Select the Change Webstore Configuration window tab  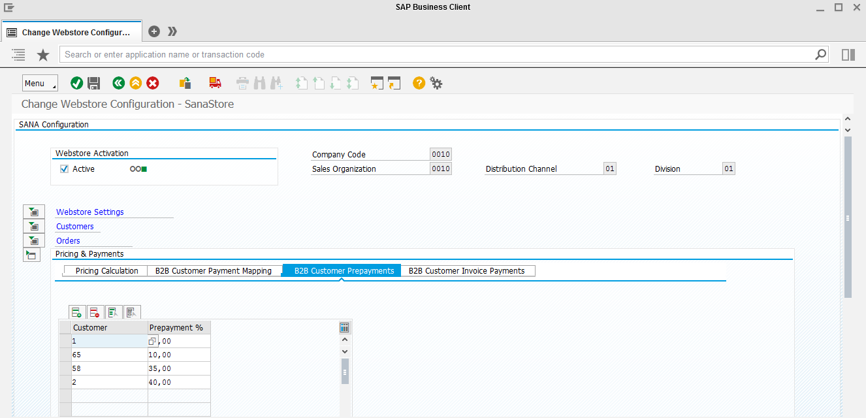72,32
